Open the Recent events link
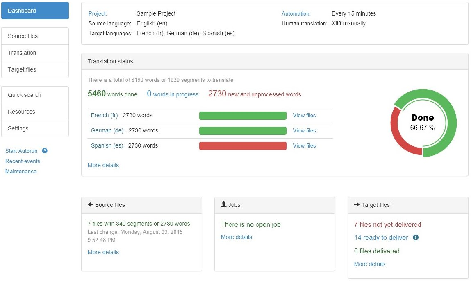Screen dimensions: 471x282 coord(23,161)
